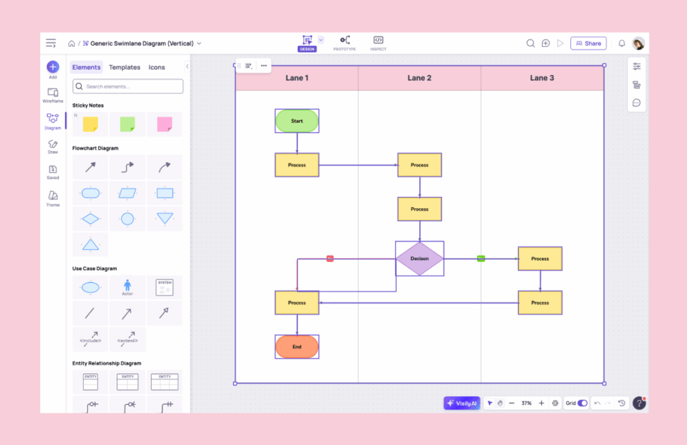Select the include relationship arrow
Screen dimensions: 687x445
pos(91,339)
